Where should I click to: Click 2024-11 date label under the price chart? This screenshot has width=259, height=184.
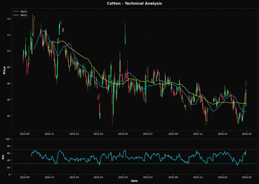tap(50, 134)
